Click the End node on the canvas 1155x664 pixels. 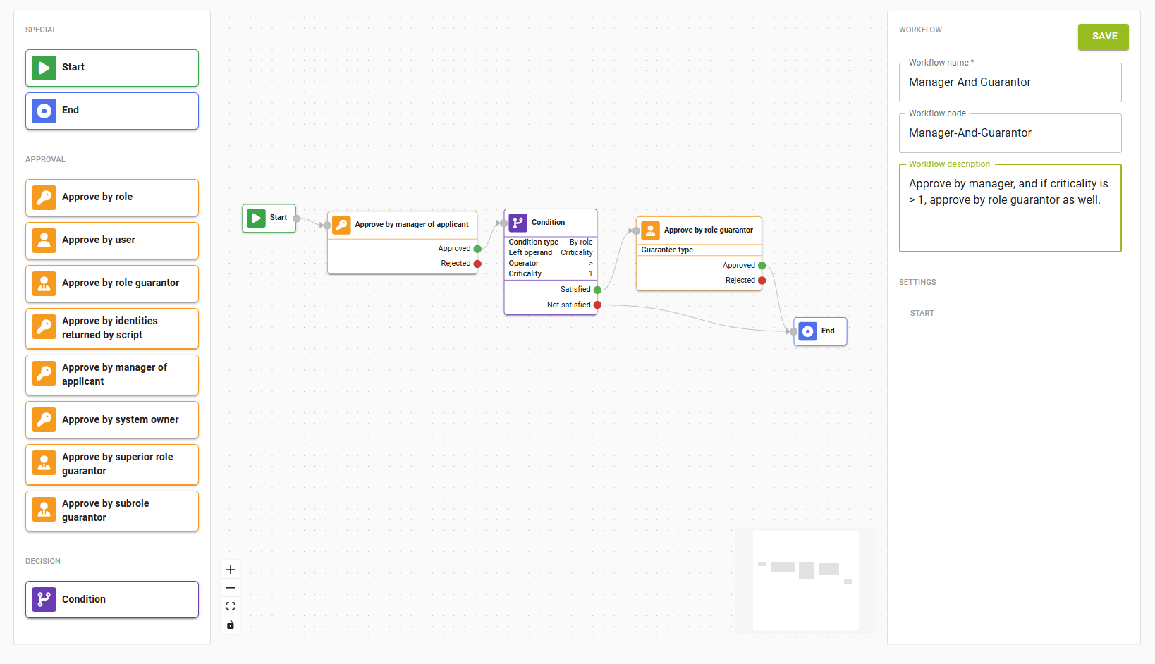coord(820,331)
